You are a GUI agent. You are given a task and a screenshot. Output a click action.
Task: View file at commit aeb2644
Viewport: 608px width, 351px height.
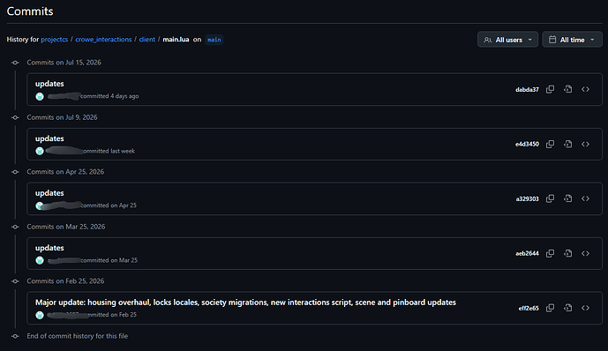(x=568, y=253)
